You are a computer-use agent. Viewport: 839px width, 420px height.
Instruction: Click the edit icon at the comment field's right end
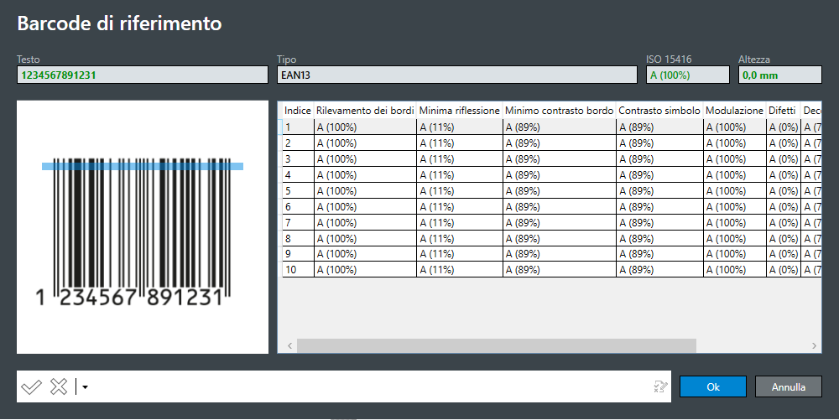click(661, 386)
